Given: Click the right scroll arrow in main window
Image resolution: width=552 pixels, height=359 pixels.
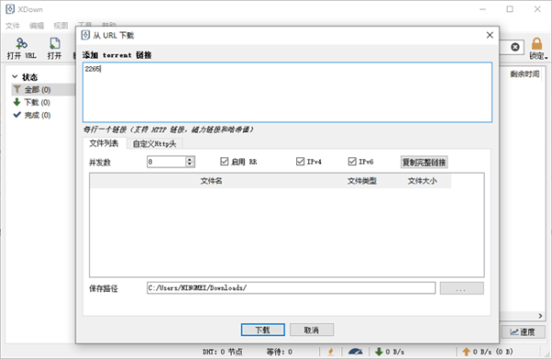Looking at the screenshot, I should click(x=540, y=316).
